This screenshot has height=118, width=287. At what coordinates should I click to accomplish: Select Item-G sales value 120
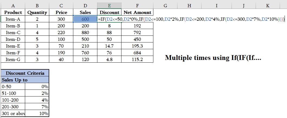[x=85, y=59]
